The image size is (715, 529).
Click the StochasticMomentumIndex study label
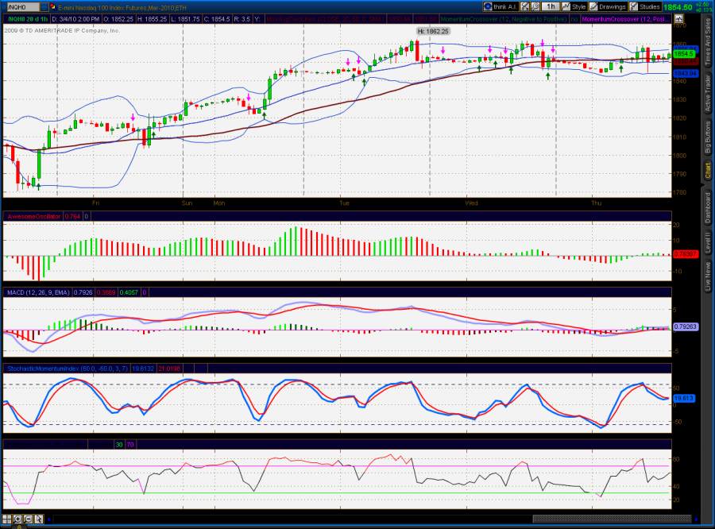(68, 368)
